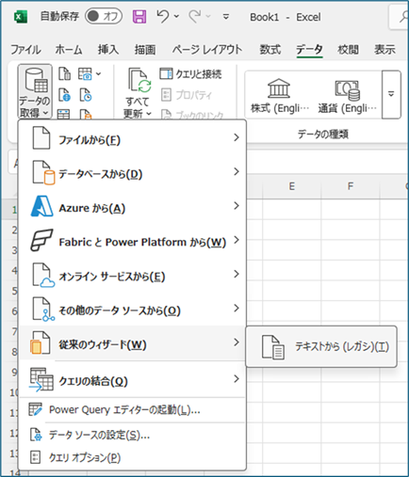
Task: Click the Fabric logo icon
Action: click(41, 240)
